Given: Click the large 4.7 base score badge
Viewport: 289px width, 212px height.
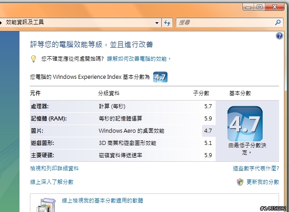Looking at the screenshot, I should click(x=245, y=124).
